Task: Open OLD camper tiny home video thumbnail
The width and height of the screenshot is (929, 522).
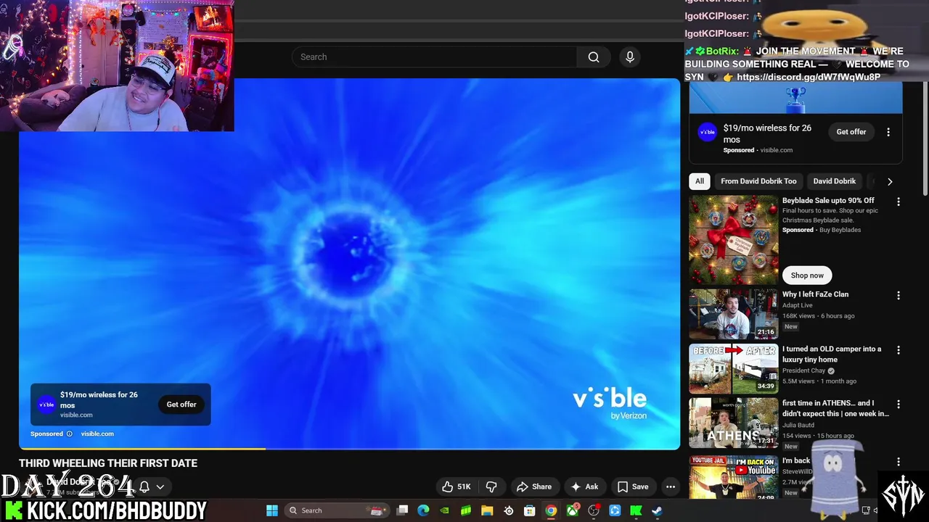Action: [x=733, y=368]
